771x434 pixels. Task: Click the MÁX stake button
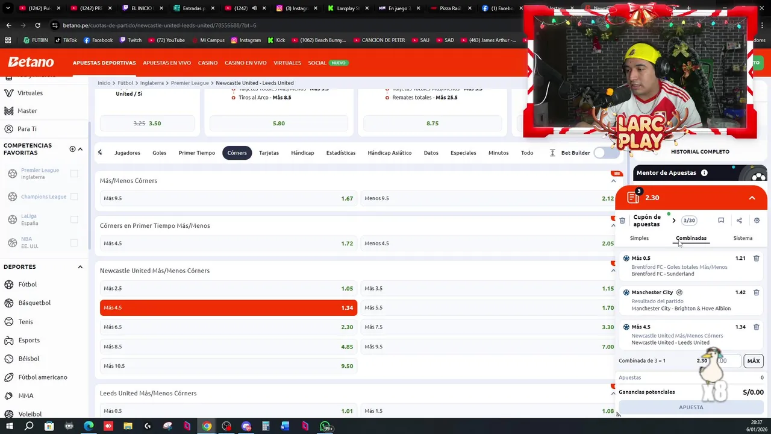(x=754, y=361)
